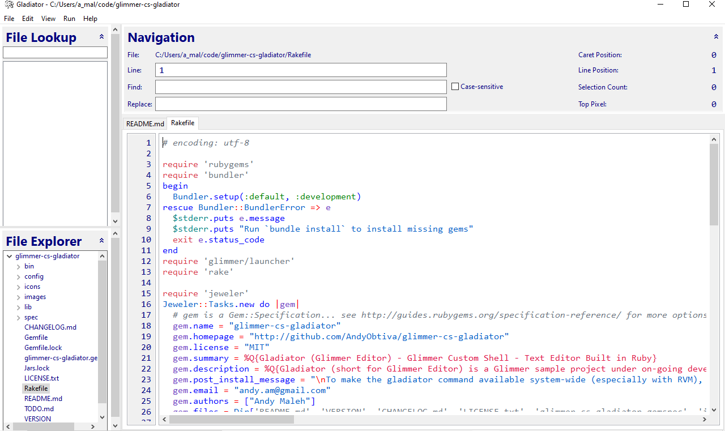
Task: Expand the lib folder
Action: click(x=18, y=307)
